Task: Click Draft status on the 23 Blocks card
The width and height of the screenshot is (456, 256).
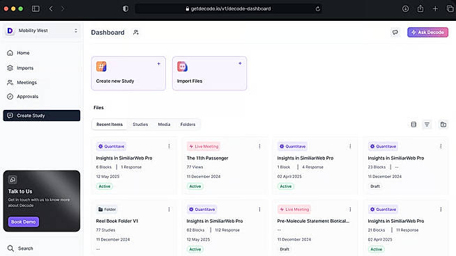Action: pos(375,186)
